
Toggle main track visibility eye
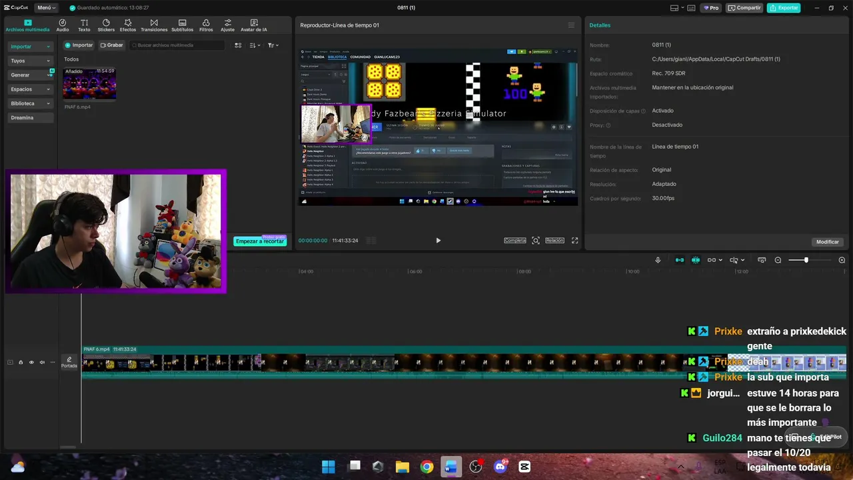[x=31, y=363]
